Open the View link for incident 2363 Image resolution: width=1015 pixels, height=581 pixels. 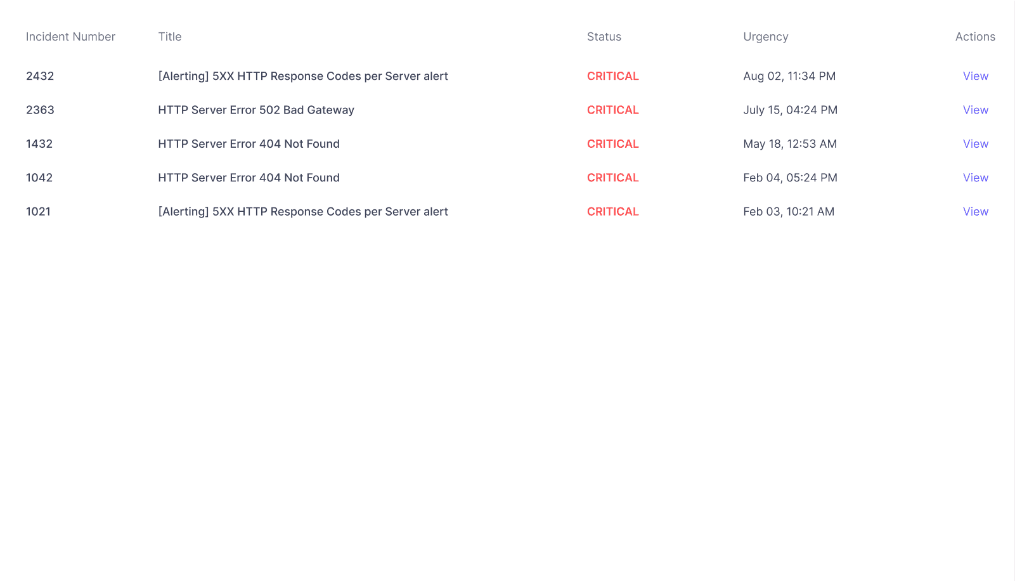click(x=975, y=110)
